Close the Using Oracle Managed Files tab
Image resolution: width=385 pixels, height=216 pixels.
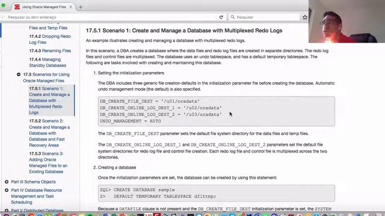click(x=71, y=7)
